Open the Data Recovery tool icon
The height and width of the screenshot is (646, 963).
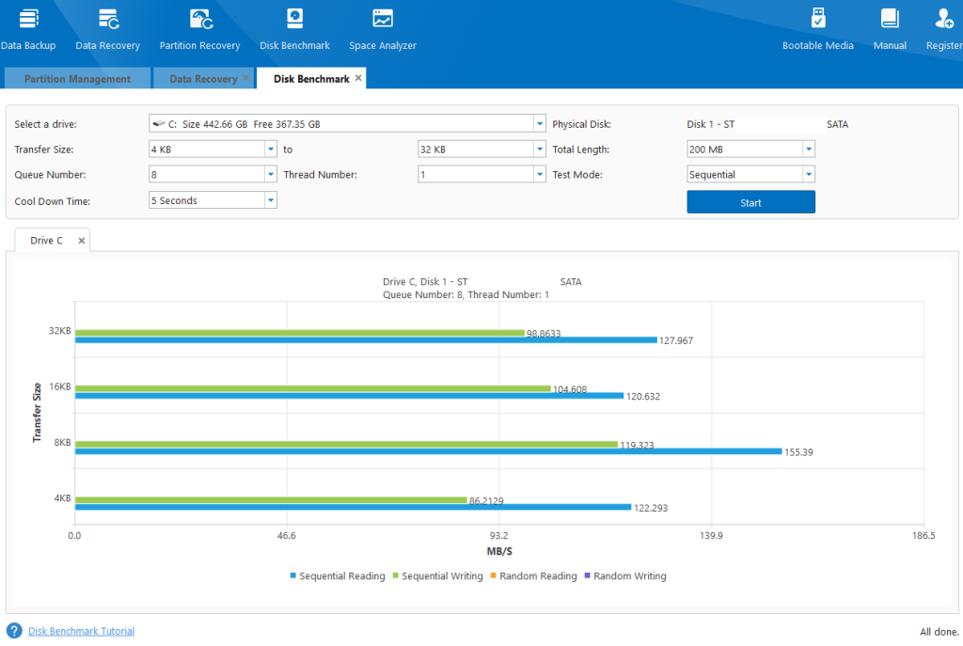click(109, 19)
